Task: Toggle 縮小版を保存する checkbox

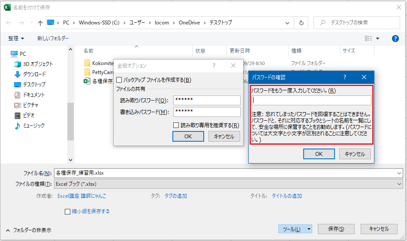Action: pos(67,212)
